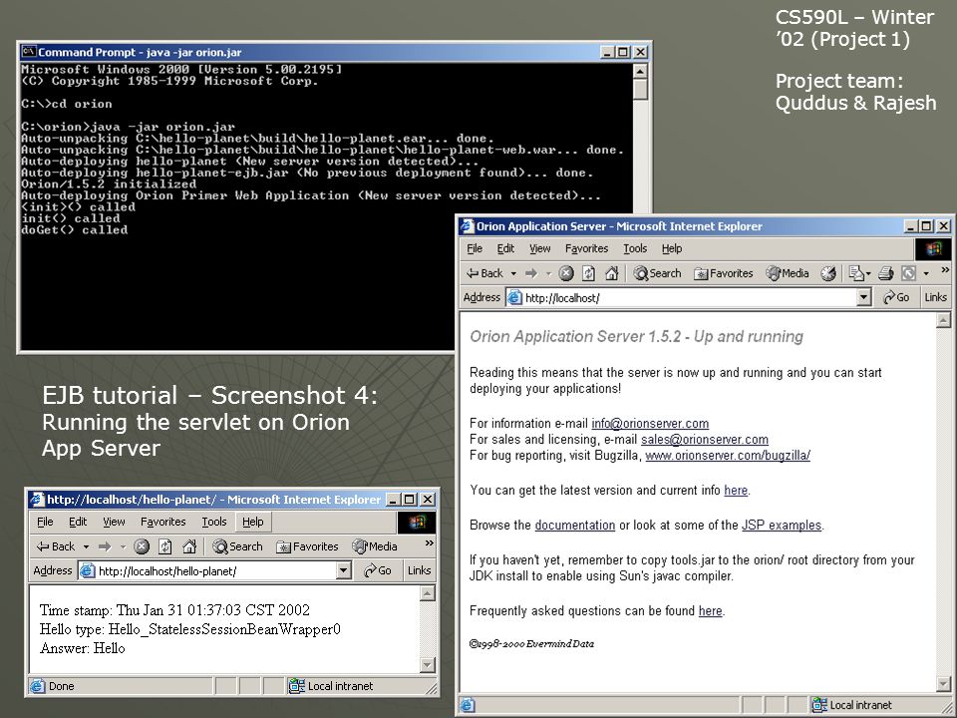Click Forward arrow in hello-planet window

[105, 546]
